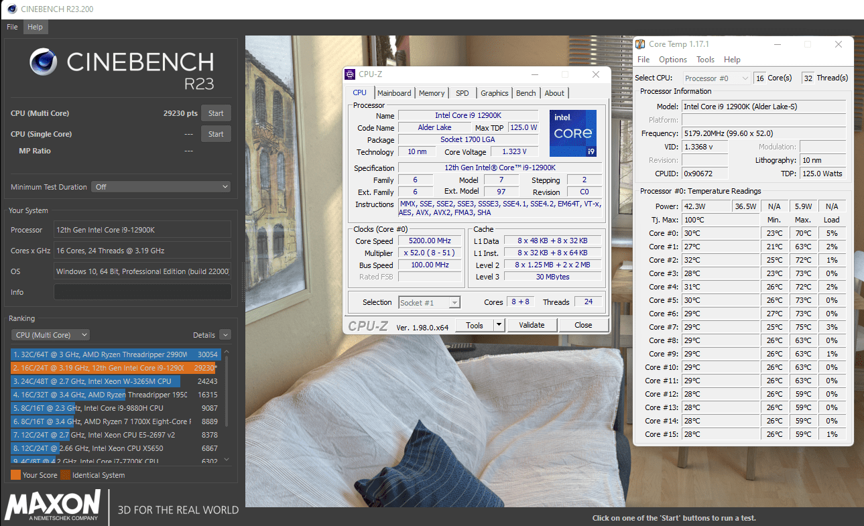Screen dimensions: 864x526
Task: Click the Core Temp frequency 5179.20MHz field
Action: coord(763,133)
